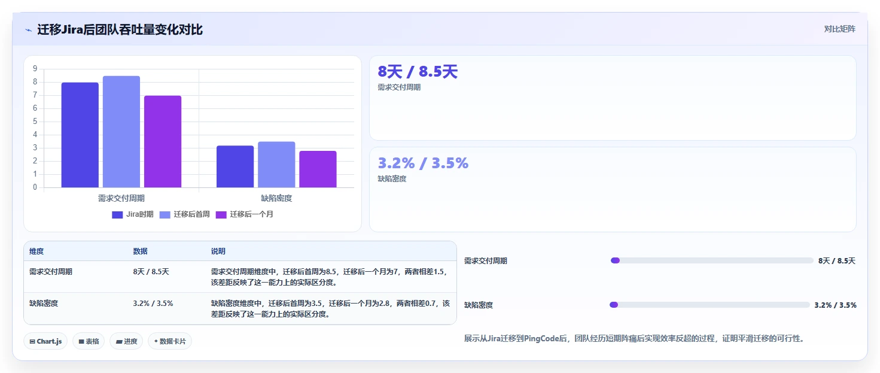Toggle the 迁移后一个月 legend item
The width and height of the screenshot is (880, 373).
click(245, 214)
